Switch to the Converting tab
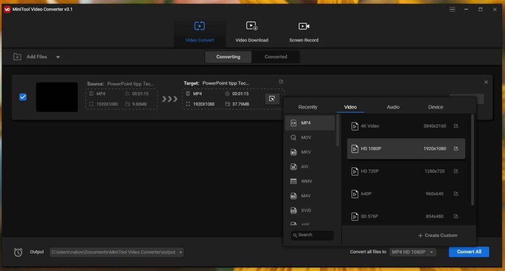 coord(228,57)
